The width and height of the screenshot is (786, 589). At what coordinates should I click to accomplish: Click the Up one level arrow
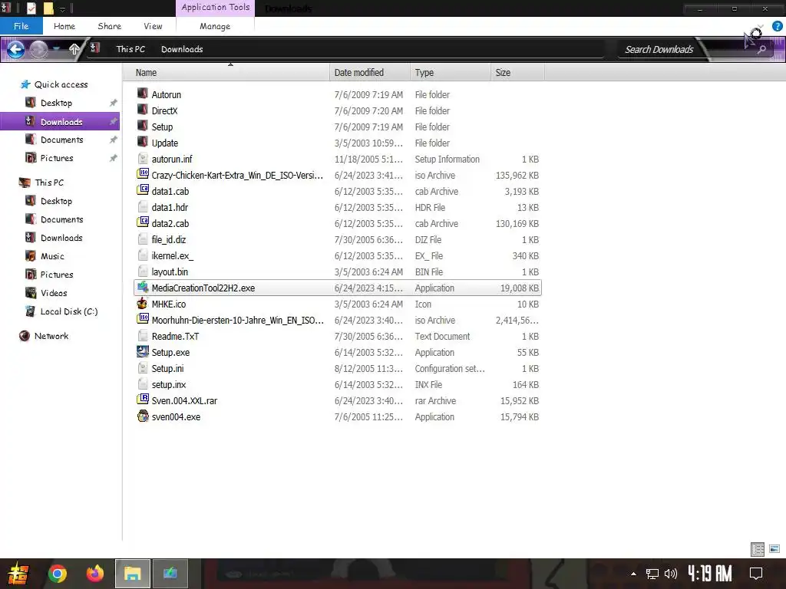coord(74,49)
